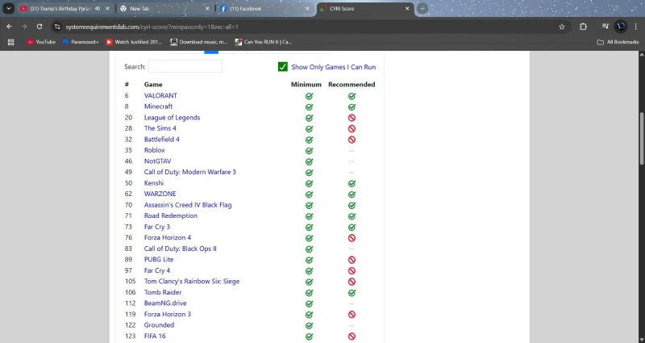Open the NotGTAV game link

[x=157, y=161]
